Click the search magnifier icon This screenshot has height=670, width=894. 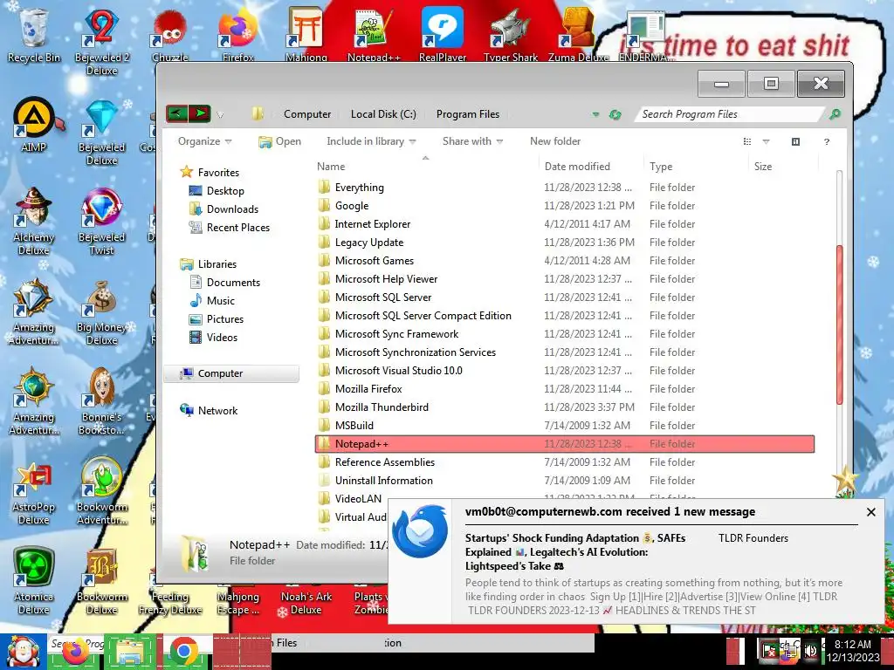pos(835,114)
